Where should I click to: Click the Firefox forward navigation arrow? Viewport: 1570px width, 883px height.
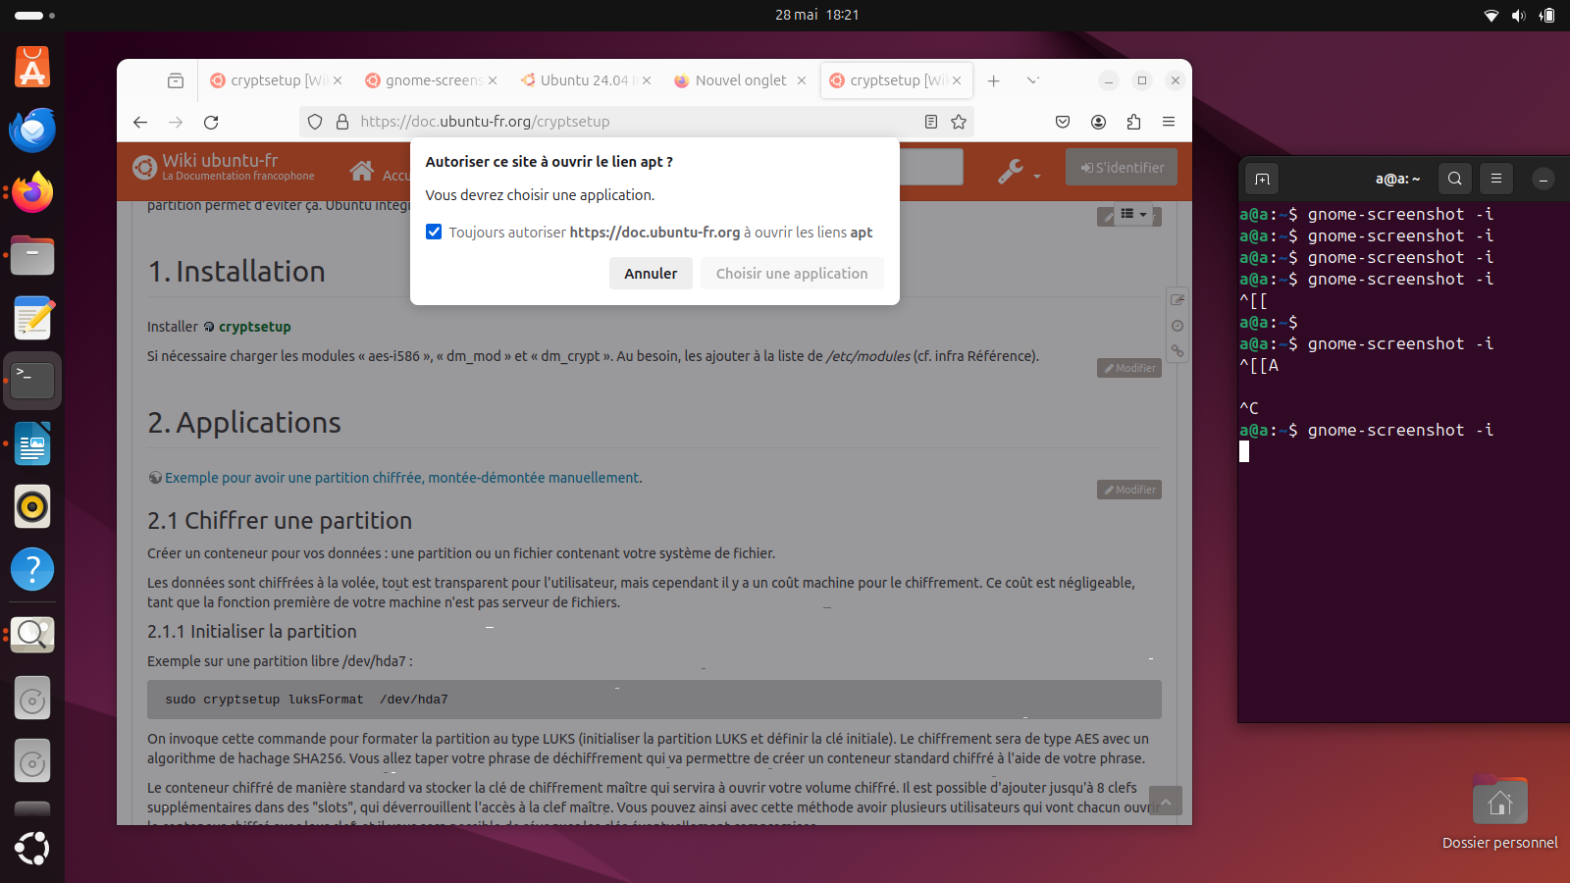pyautogui.click(x=176, y=122)
